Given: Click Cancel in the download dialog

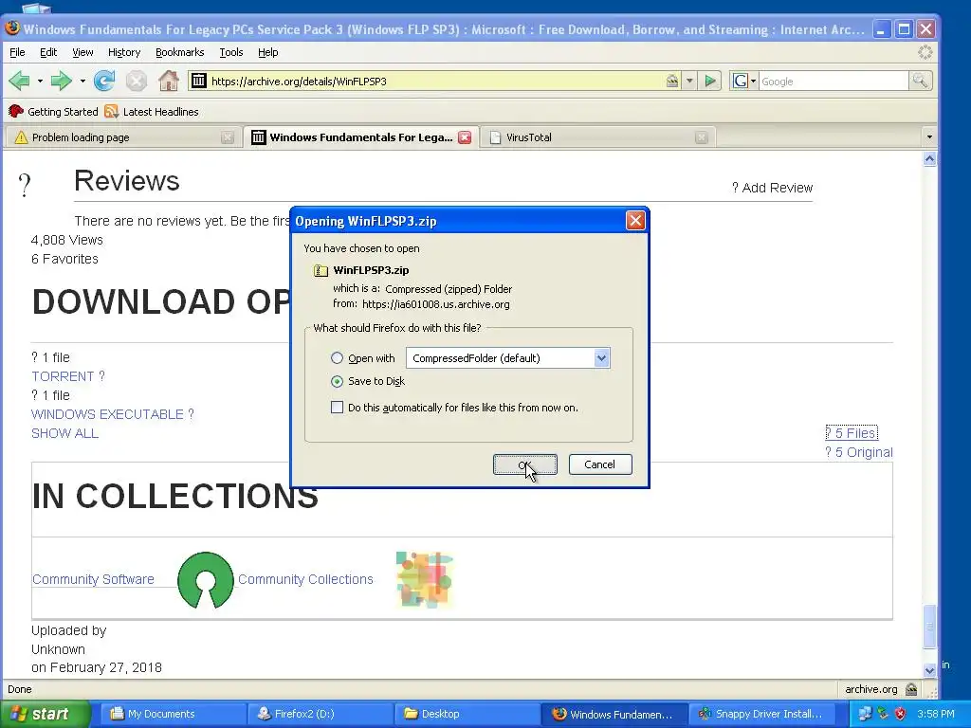Looking at the screenshot, I should [x=600, y=464].
